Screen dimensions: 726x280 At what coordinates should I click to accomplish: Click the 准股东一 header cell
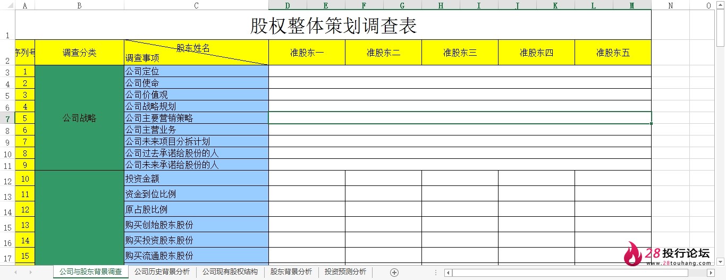coord(307,53)
